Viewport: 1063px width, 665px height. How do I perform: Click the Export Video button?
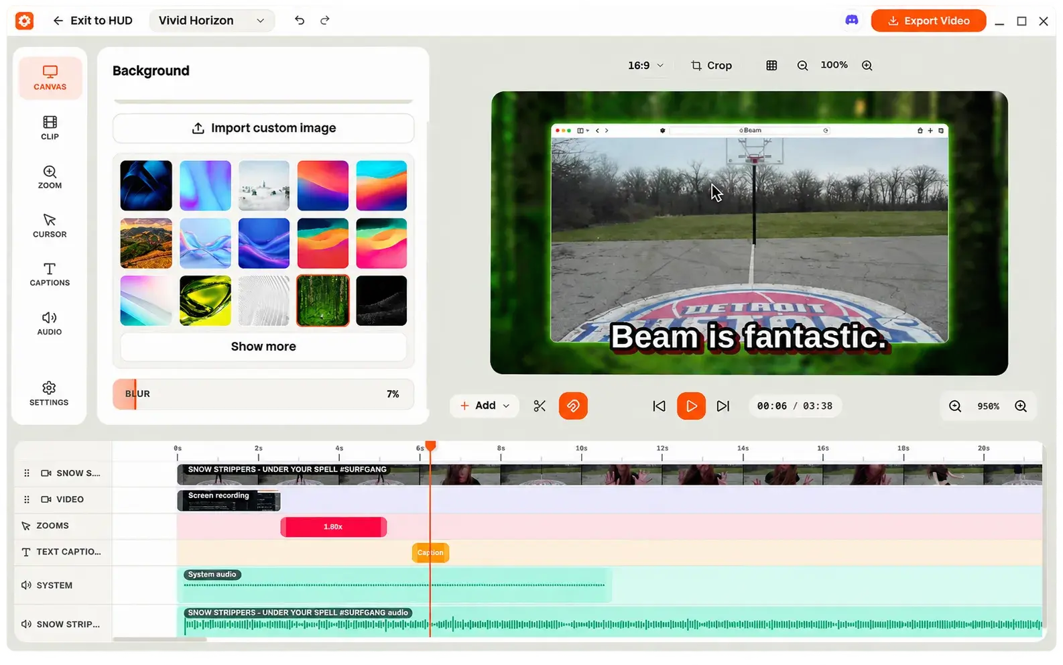(x=928, y=21)
